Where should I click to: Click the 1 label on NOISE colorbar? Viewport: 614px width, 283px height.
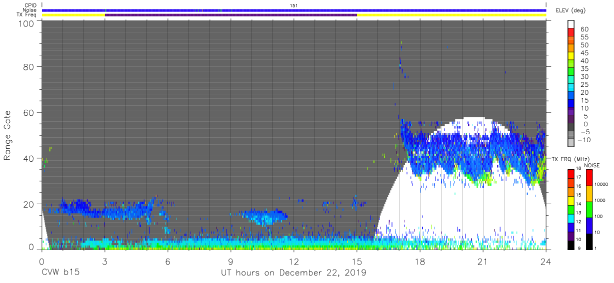click(595, 249)
